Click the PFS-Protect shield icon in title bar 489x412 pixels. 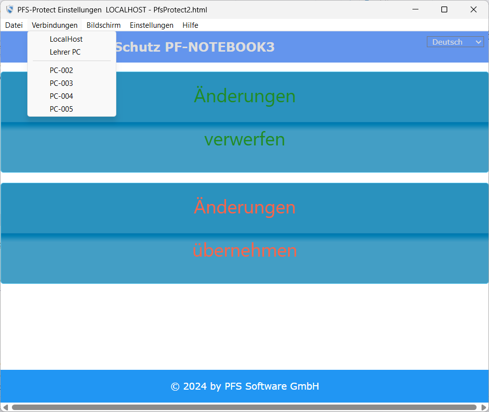9,9
